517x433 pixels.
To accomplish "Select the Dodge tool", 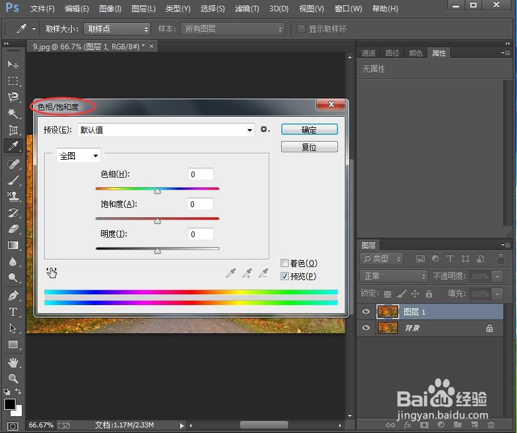I will coord(13,278).
